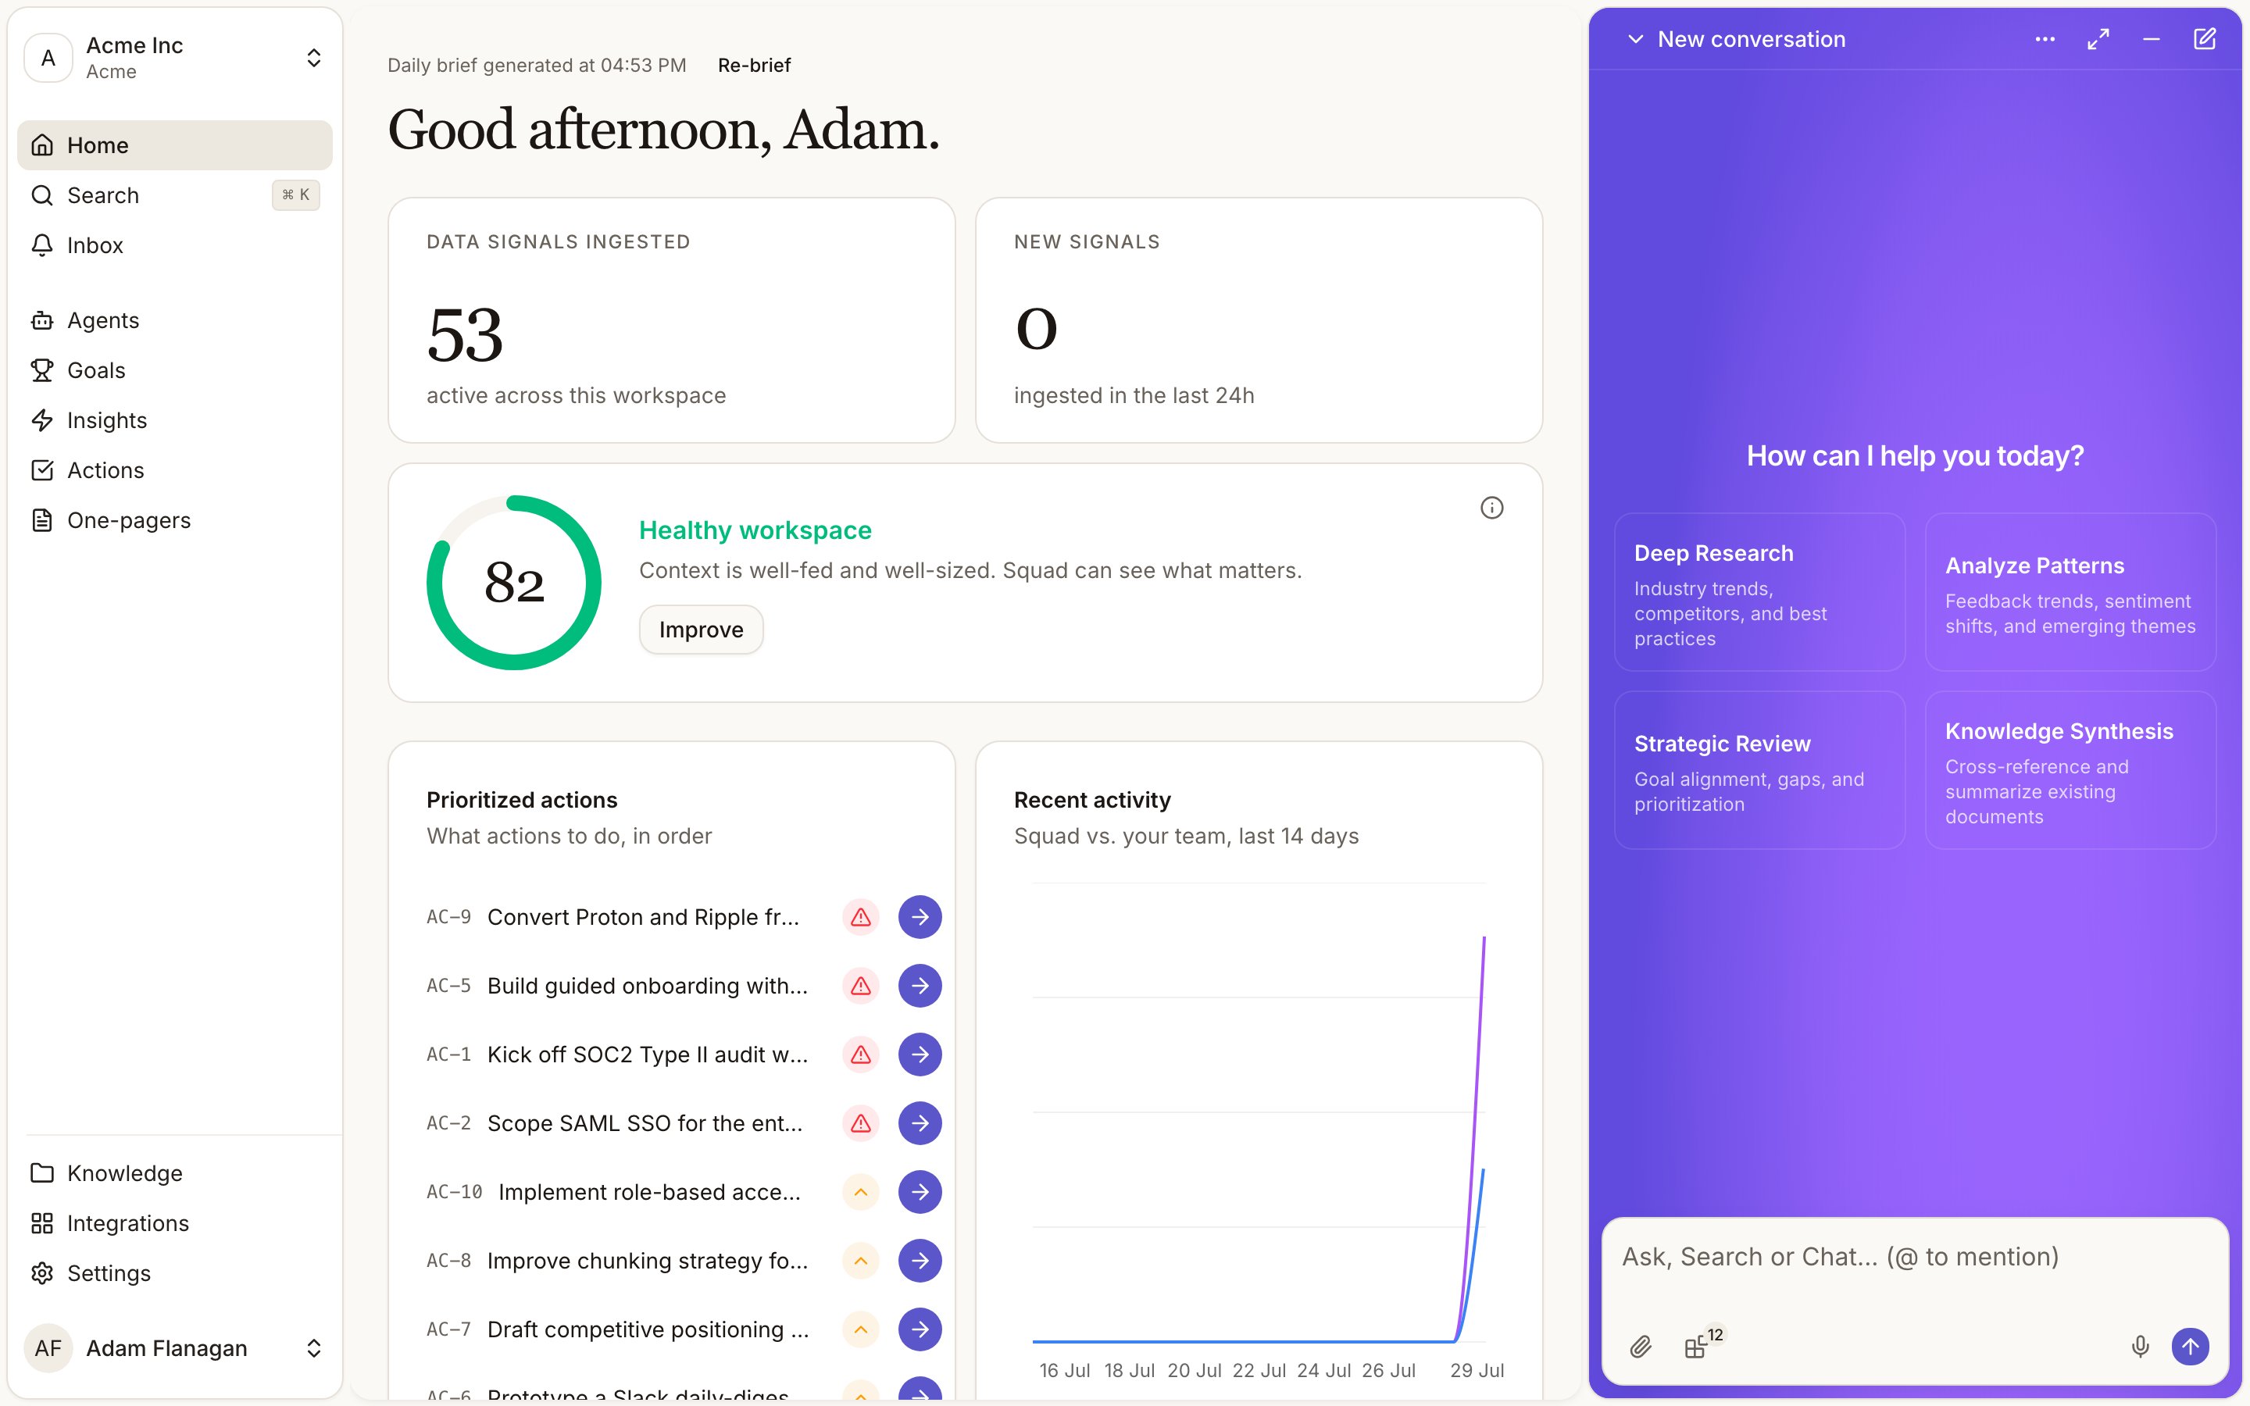
Task: Start voice input with microphone icon
Action: point(2141,1347)
